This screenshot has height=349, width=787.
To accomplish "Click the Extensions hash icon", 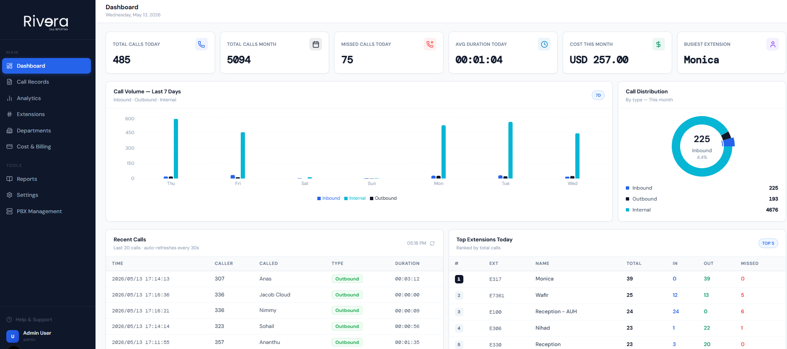I will click(x=9, y=114).
